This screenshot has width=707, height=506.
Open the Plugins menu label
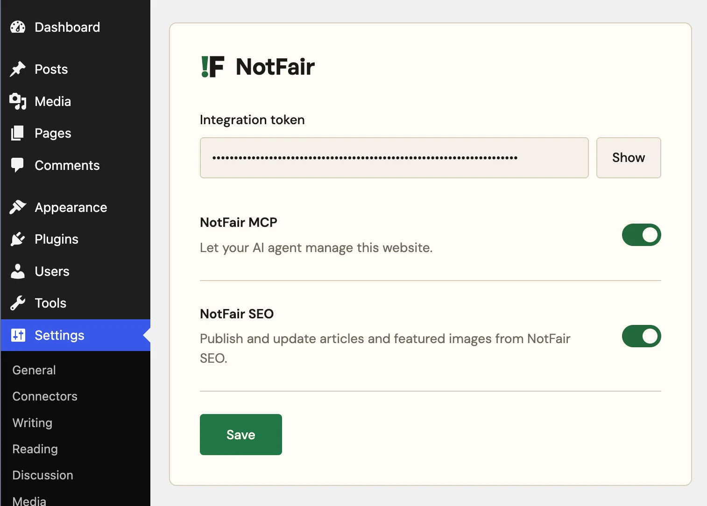click(57, 239)
